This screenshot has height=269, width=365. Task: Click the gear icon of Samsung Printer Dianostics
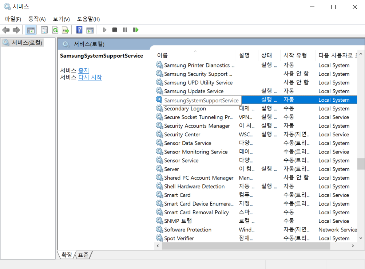tap(159, 65)
